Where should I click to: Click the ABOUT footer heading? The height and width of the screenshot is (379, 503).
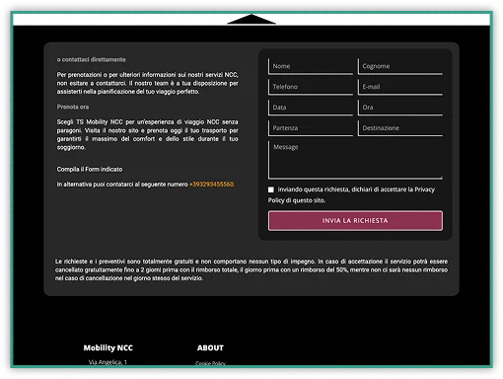click(x=210, y=347)
